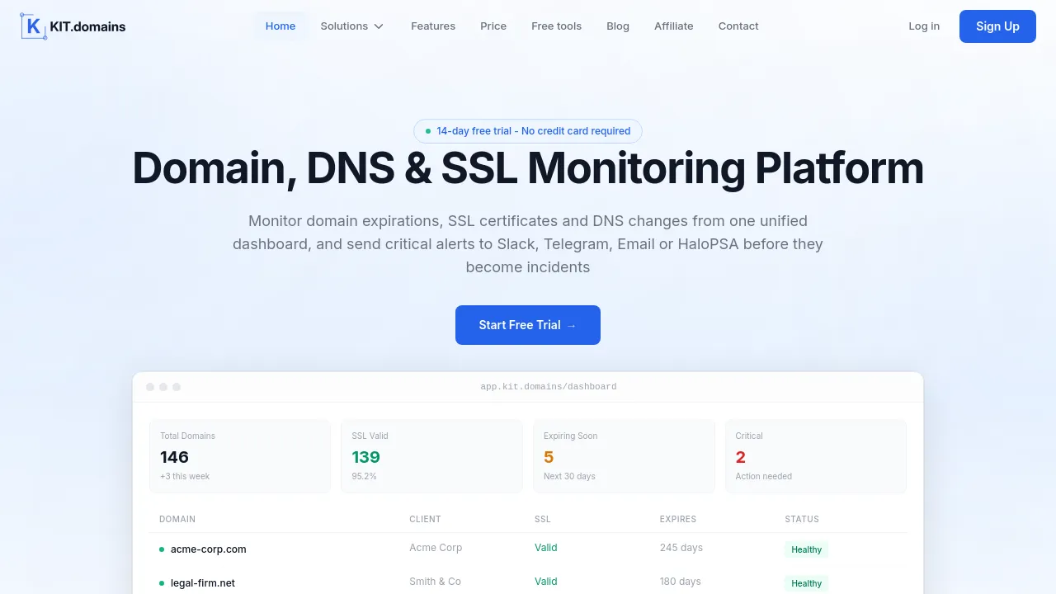The width and height of the screenshot is (1056, 594).
Task: Click the Healthy badge for legal-firm.net
Action: click(806, 583)
